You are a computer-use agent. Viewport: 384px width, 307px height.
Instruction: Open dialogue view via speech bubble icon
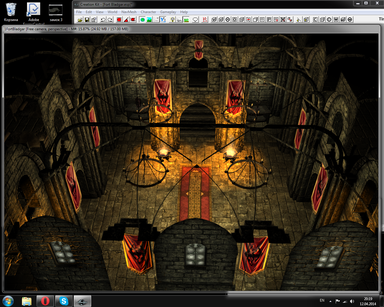(195, 19)
